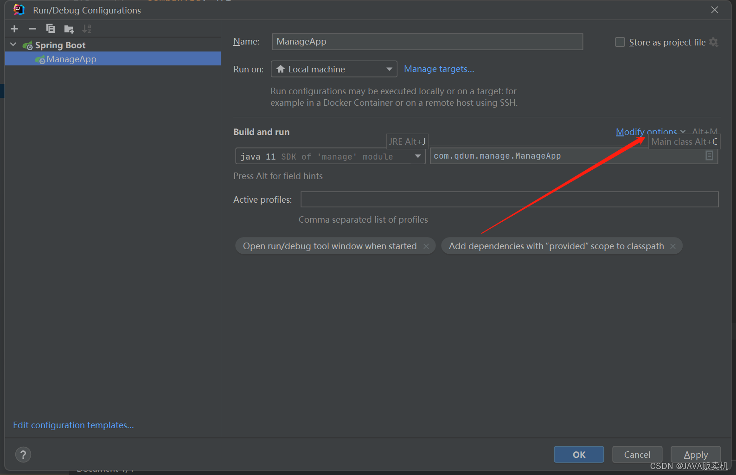Click 'Comma separated list of profiles' hint
Viewport: 736px width, 475px height.
click(x=363, y=219)
